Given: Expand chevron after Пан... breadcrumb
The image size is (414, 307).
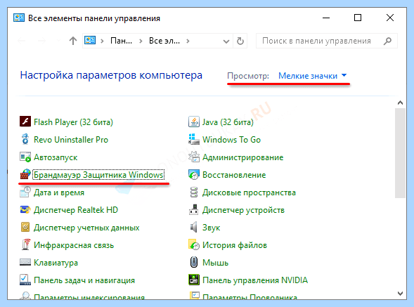Looking at the screenshot, I should pyautogui.click(x=141, y=41).
